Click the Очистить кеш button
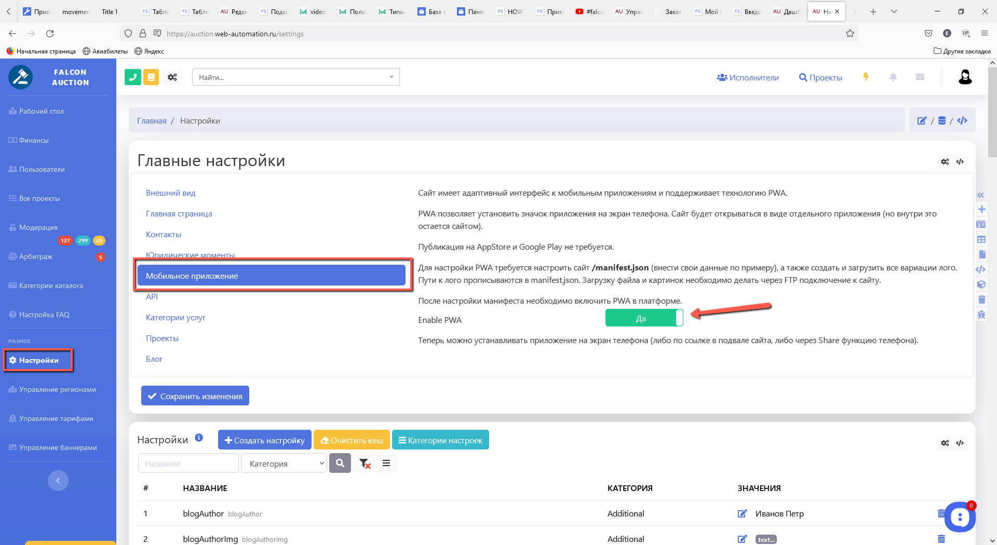997x545 pixels. coord(352,440)
